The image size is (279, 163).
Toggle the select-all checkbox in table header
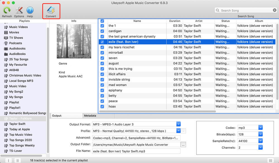pyautogui.click(x=102, y=21)
